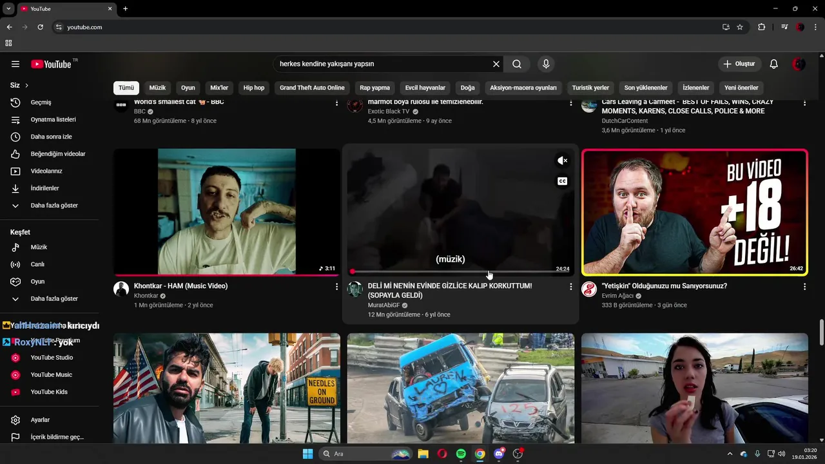The height and width of the screenshot is (464, 825).
Task: Run search with magnifier button
Action: coord(517,64)
